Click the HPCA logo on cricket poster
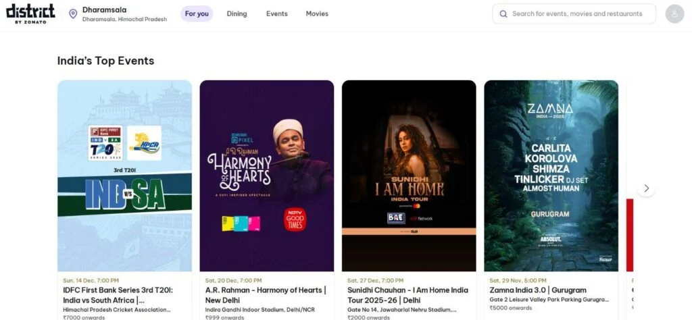 (145, 143)
